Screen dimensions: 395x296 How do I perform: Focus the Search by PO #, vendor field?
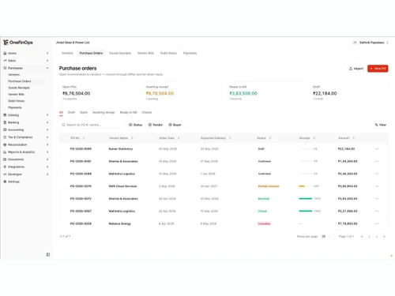coord(92,125)
